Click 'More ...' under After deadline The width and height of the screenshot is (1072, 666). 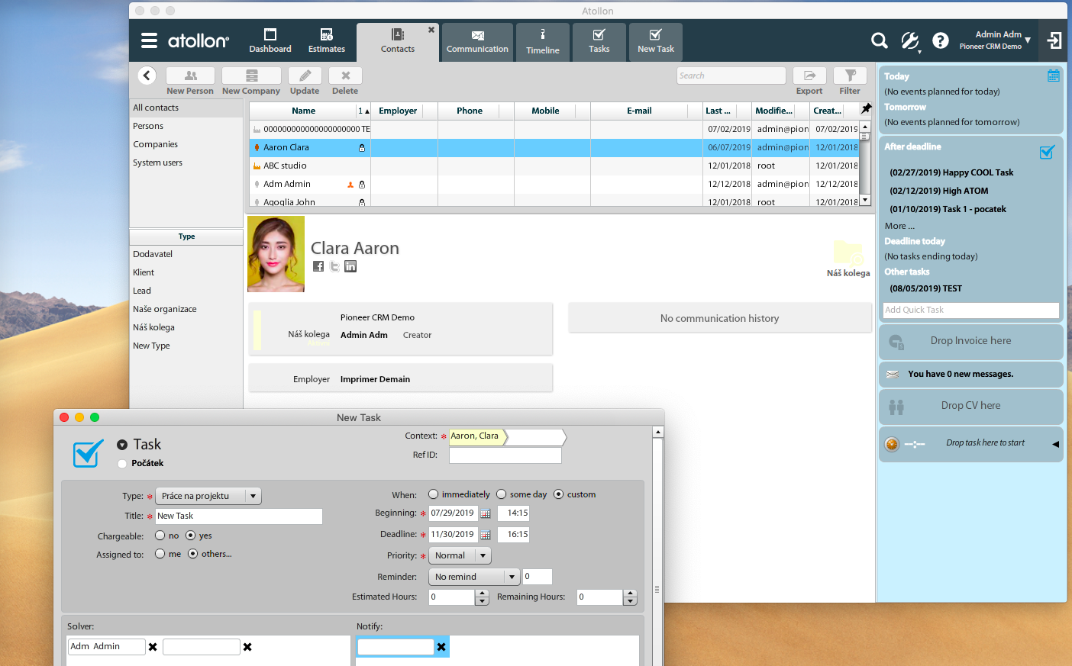[x=899, y=226]
